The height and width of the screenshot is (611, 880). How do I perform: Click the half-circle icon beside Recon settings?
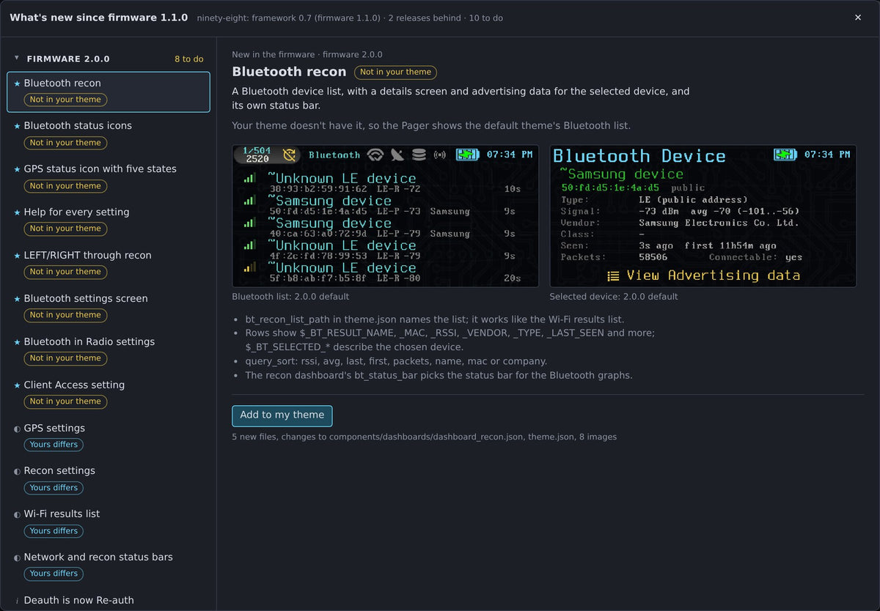(17, 471)
